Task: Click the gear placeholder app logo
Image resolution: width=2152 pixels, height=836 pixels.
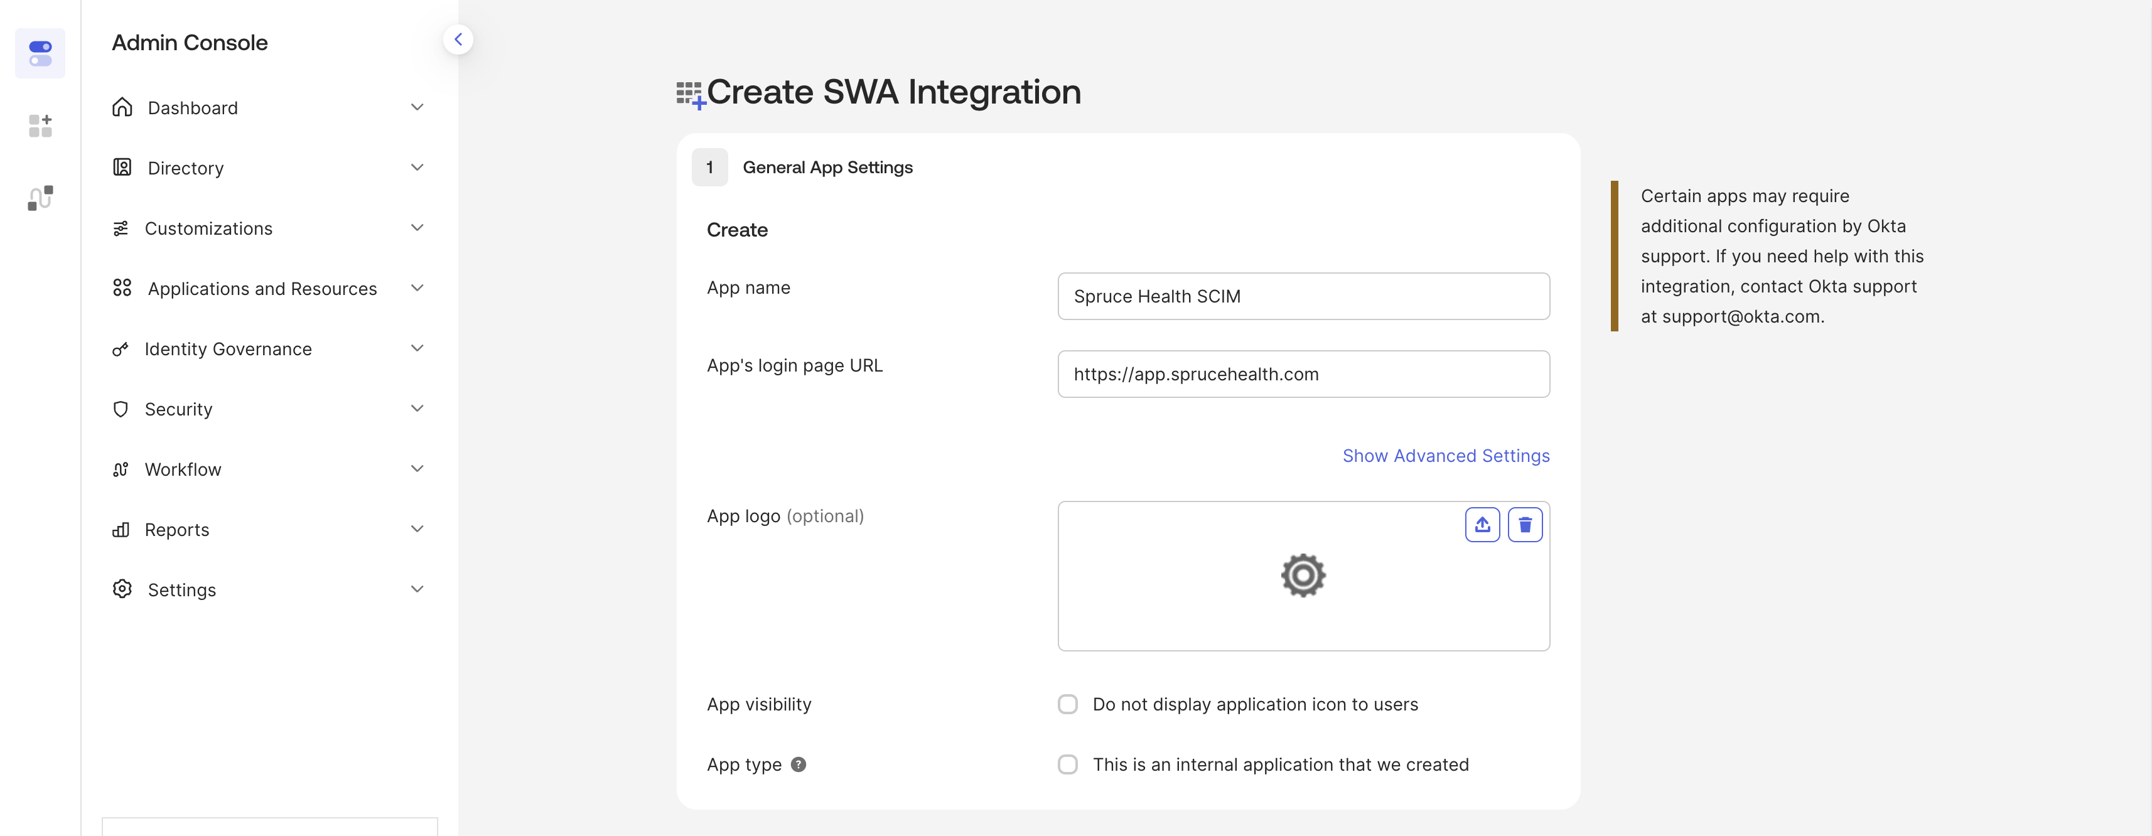Action: tap(1303, 576)
